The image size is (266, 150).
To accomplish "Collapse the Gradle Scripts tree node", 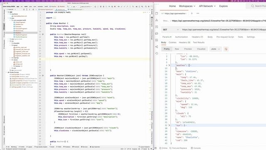I will (7, 72).
